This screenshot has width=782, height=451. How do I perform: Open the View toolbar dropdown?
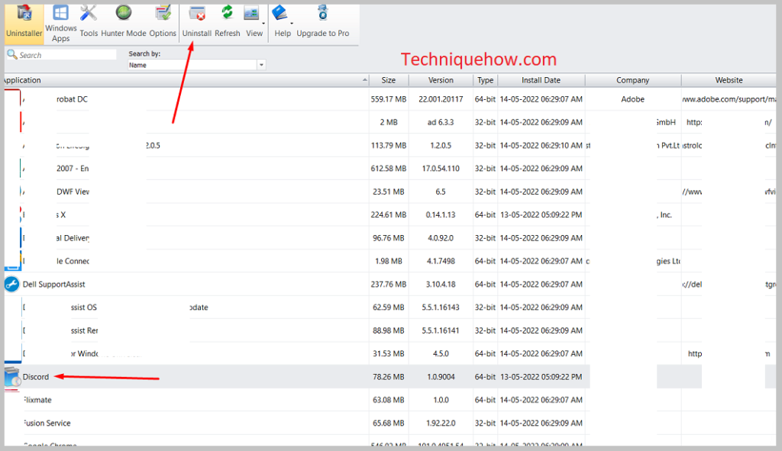coord(254,21)
